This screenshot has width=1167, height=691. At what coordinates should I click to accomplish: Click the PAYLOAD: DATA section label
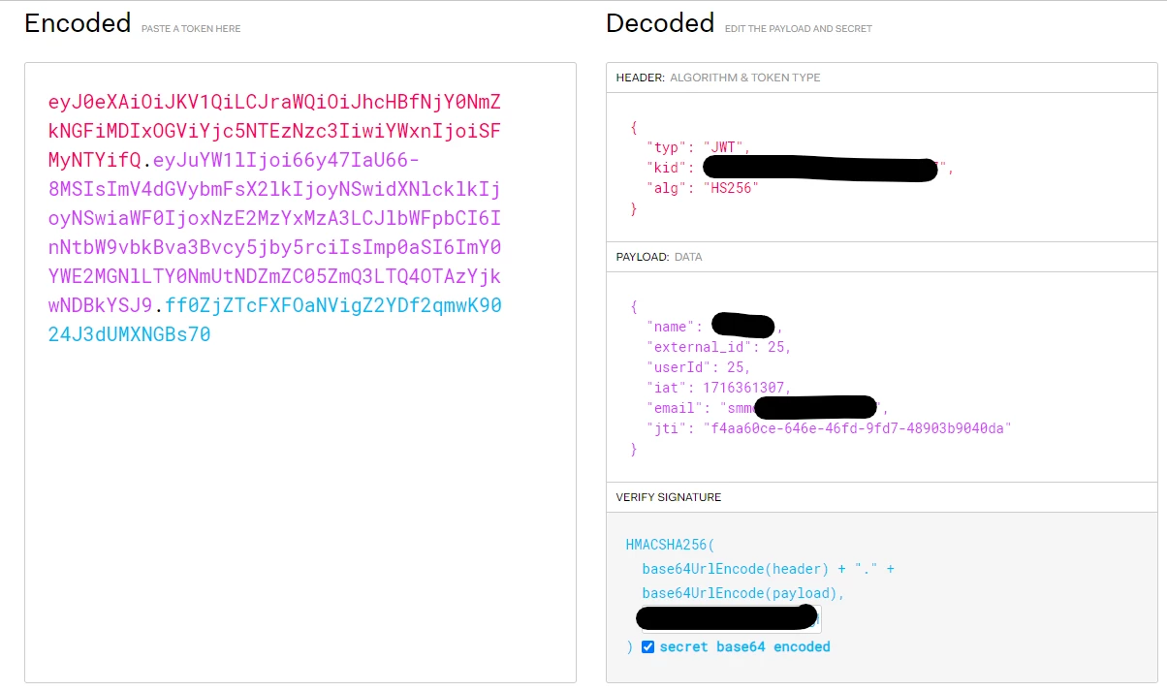(657, 257)
